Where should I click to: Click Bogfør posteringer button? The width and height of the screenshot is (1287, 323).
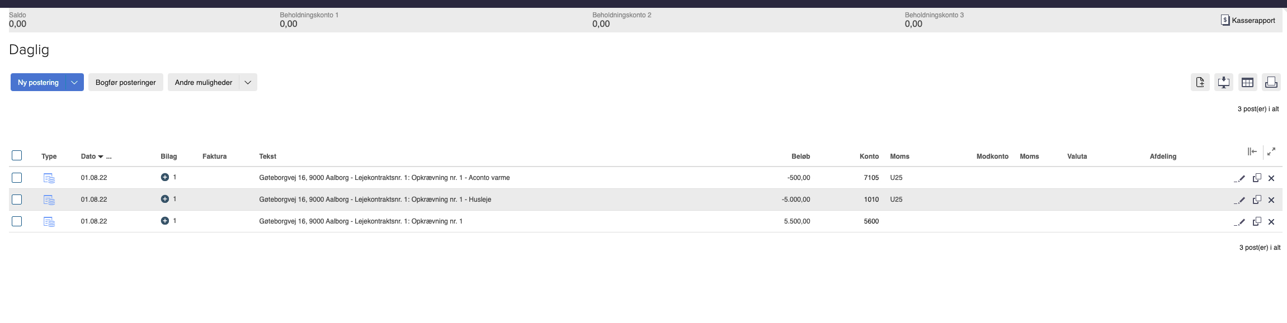(x=126, y=82)
